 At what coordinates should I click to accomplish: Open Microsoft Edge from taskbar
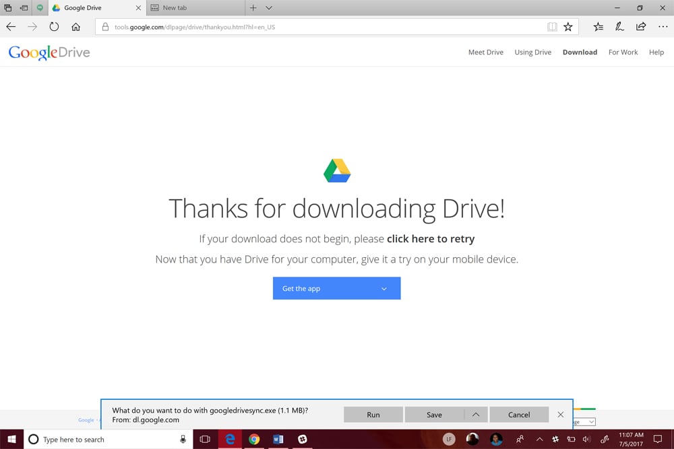point(230,439)
